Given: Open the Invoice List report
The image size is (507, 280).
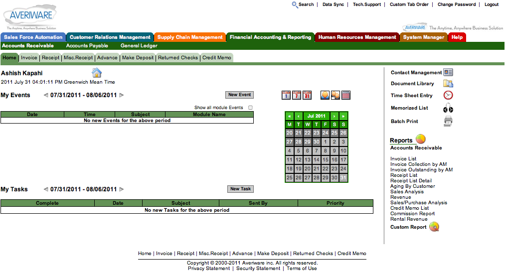Looking at the screenshot, I should pos(403,159).
